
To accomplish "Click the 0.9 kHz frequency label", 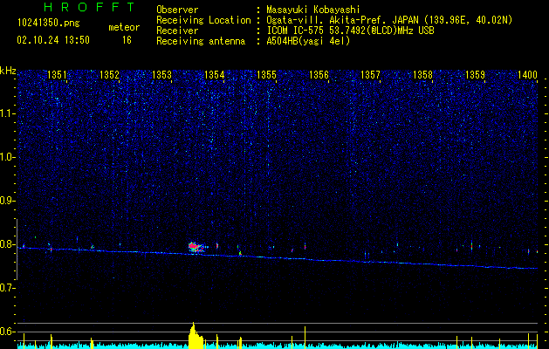I will (7, 201).
